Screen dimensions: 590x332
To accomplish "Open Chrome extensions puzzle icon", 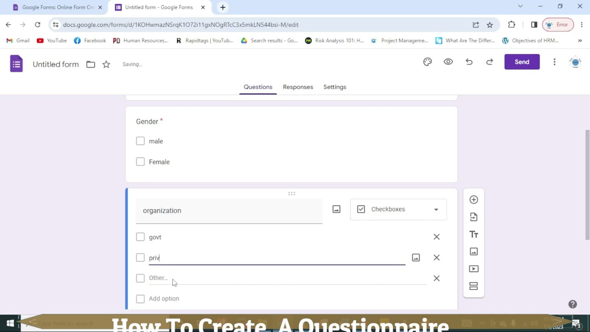I will (512, 24).
